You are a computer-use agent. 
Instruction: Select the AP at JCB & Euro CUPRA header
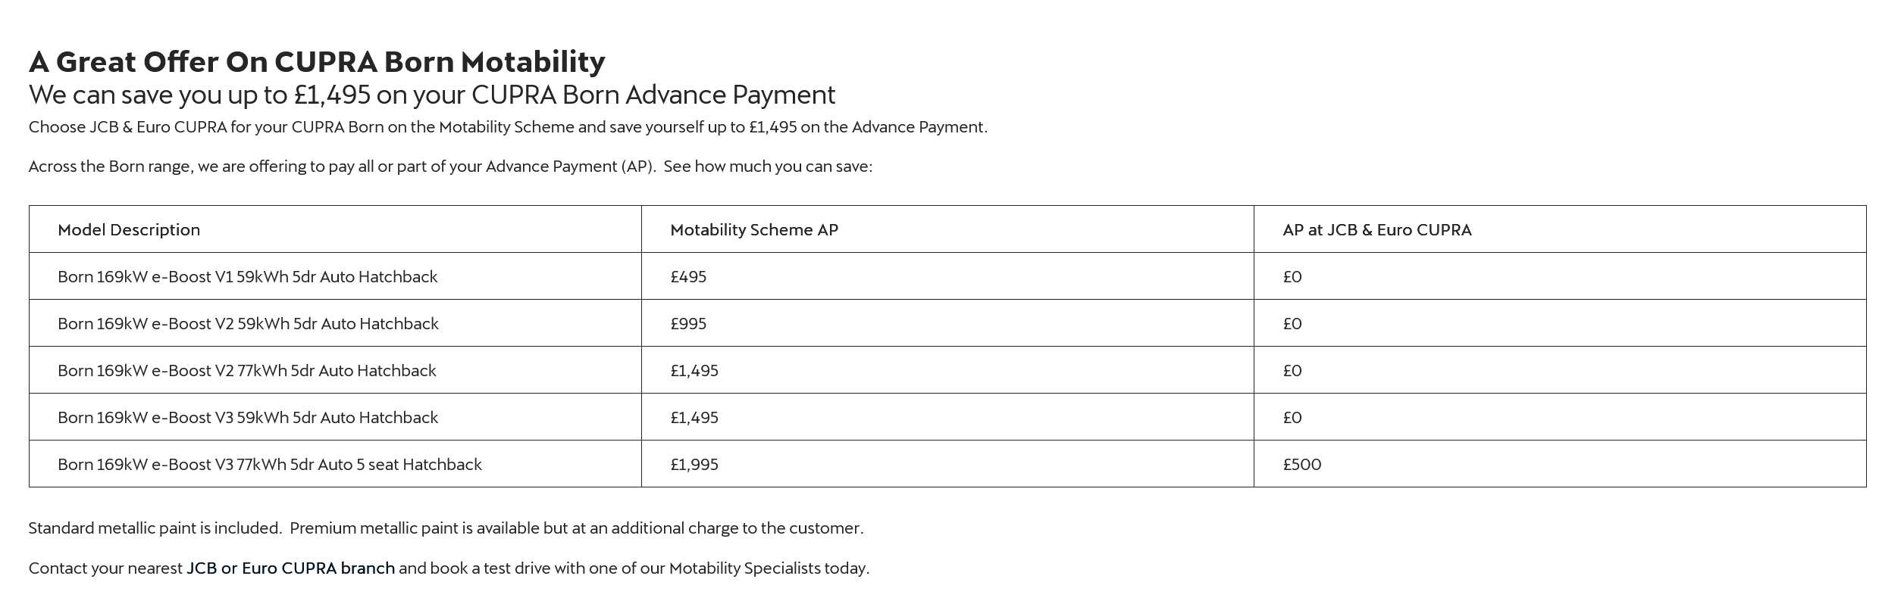pos(1376,230)
